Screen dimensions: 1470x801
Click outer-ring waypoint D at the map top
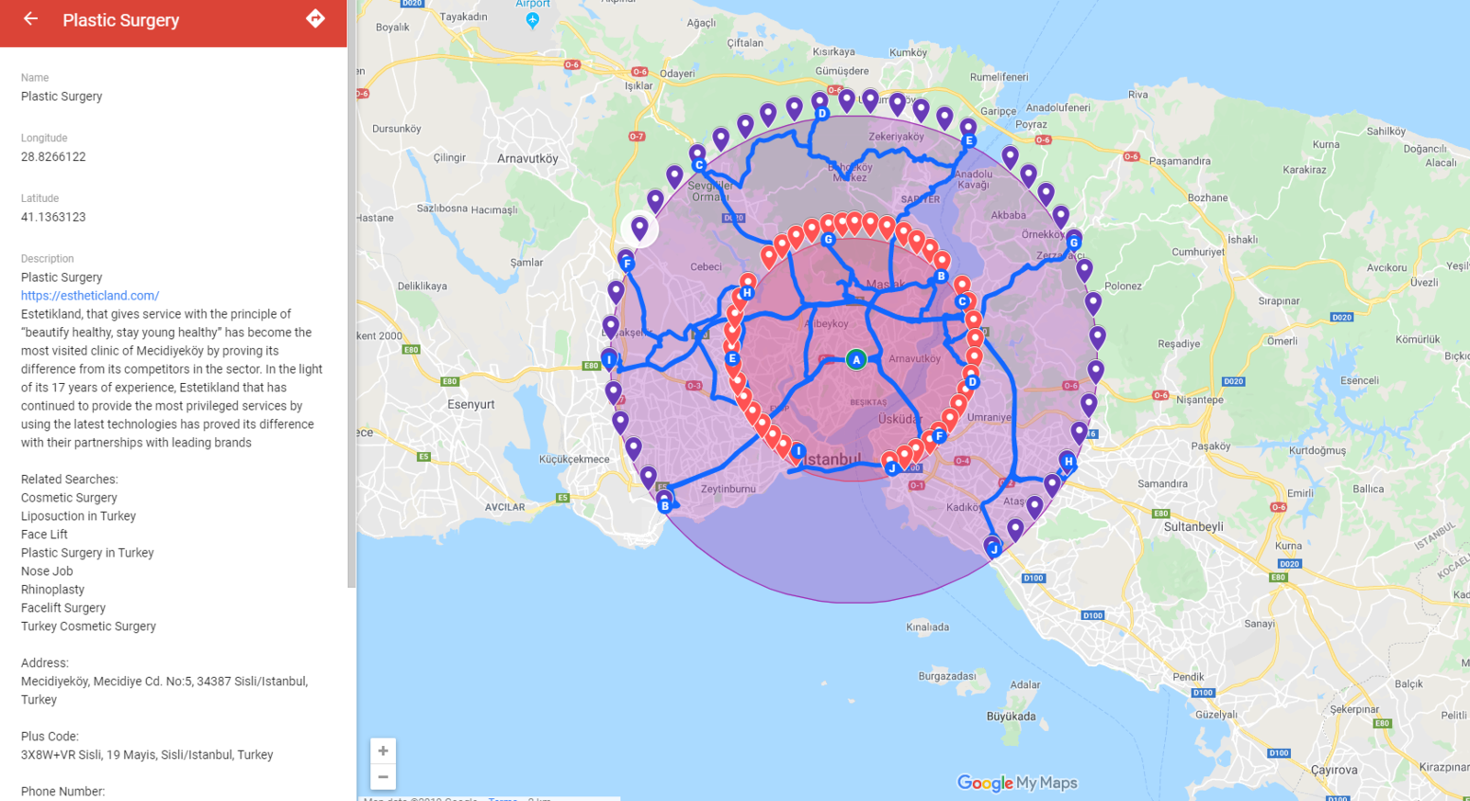[822, 114]
